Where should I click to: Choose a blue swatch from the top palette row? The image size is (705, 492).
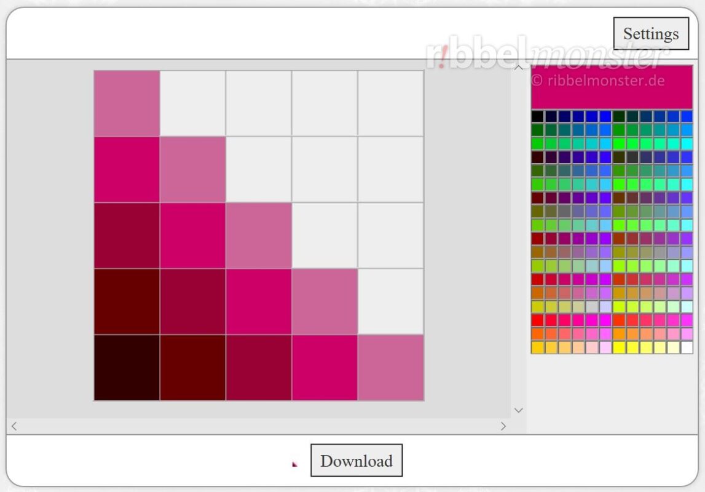tap(604, 115)
